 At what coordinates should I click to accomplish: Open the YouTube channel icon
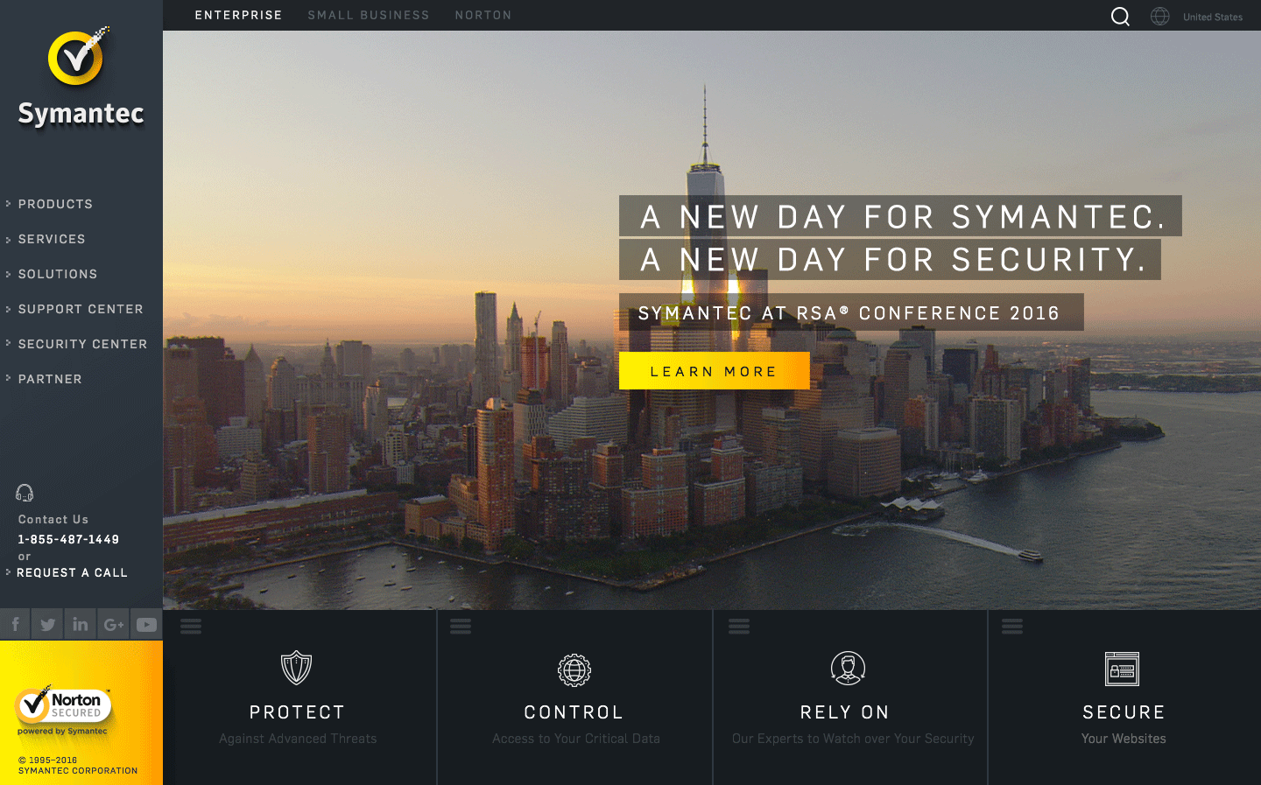[146, 625]
